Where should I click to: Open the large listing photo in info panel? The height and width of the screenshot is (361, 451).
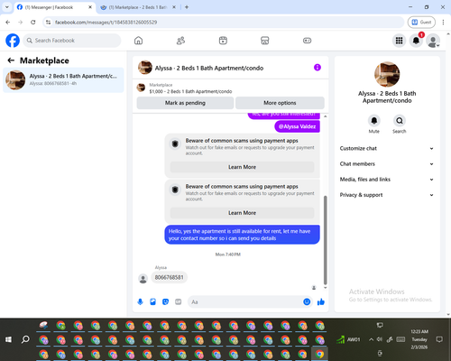387,74
